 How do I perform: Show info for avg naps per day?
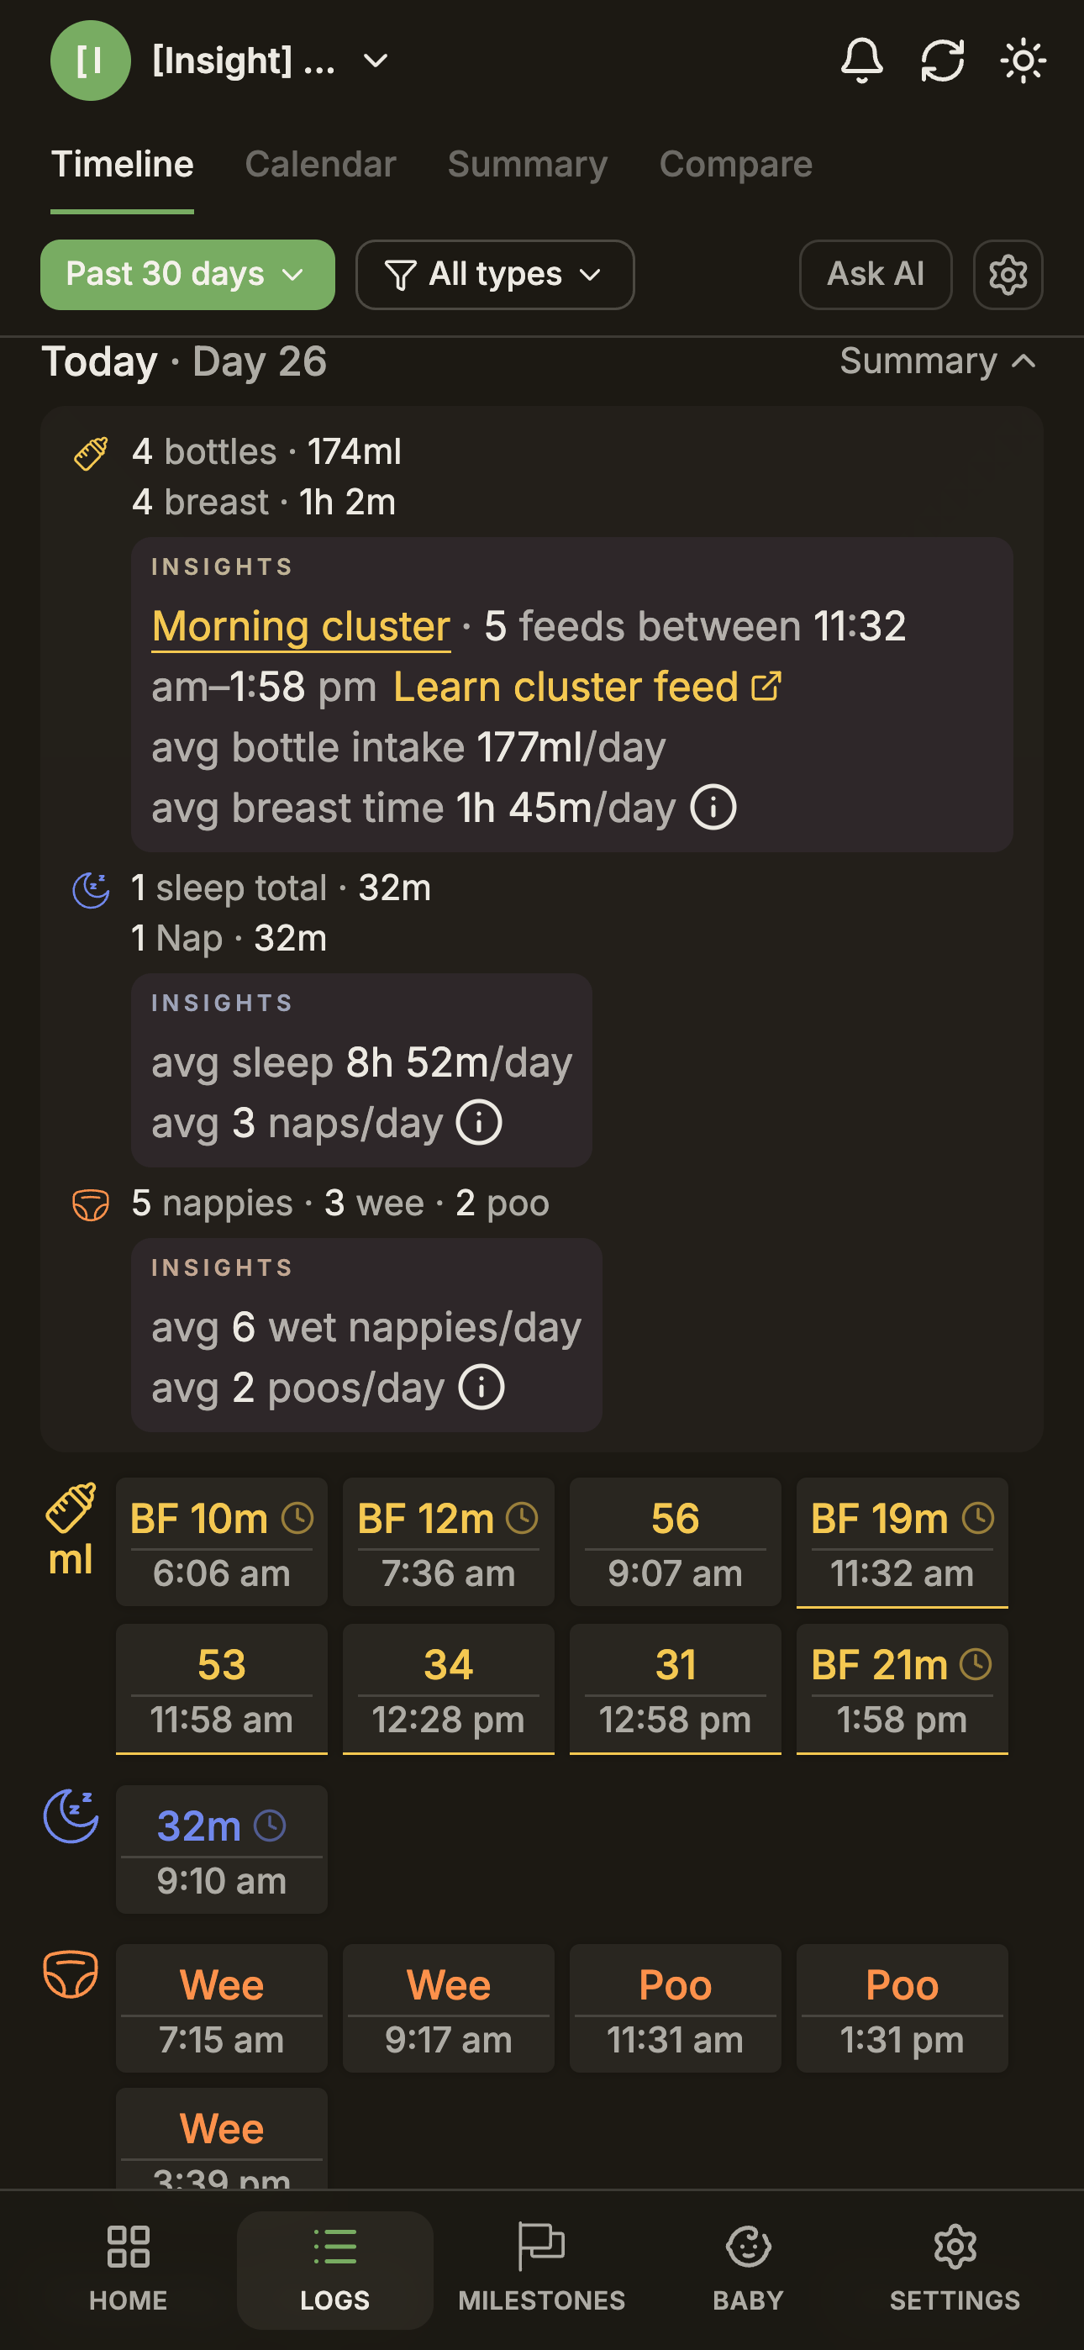[x=479, y=1122]
